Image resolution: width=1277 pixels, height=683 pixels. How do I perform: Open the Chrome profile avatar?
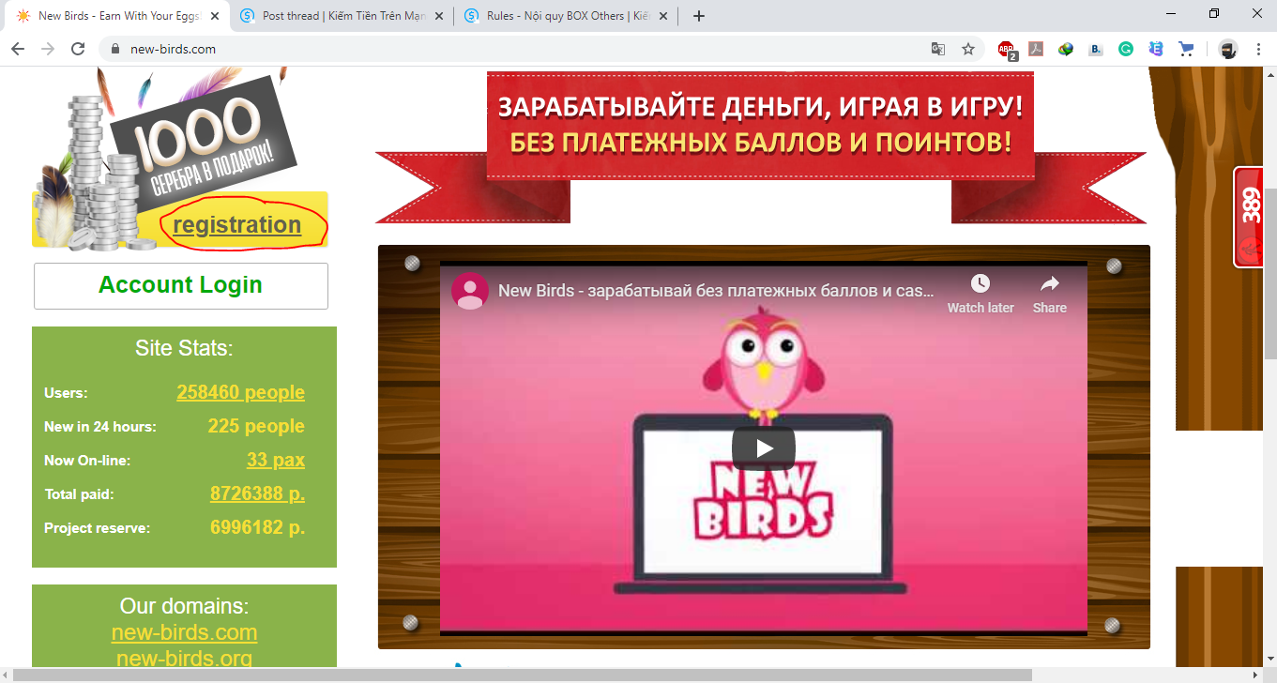click(x=1228, y=49)
